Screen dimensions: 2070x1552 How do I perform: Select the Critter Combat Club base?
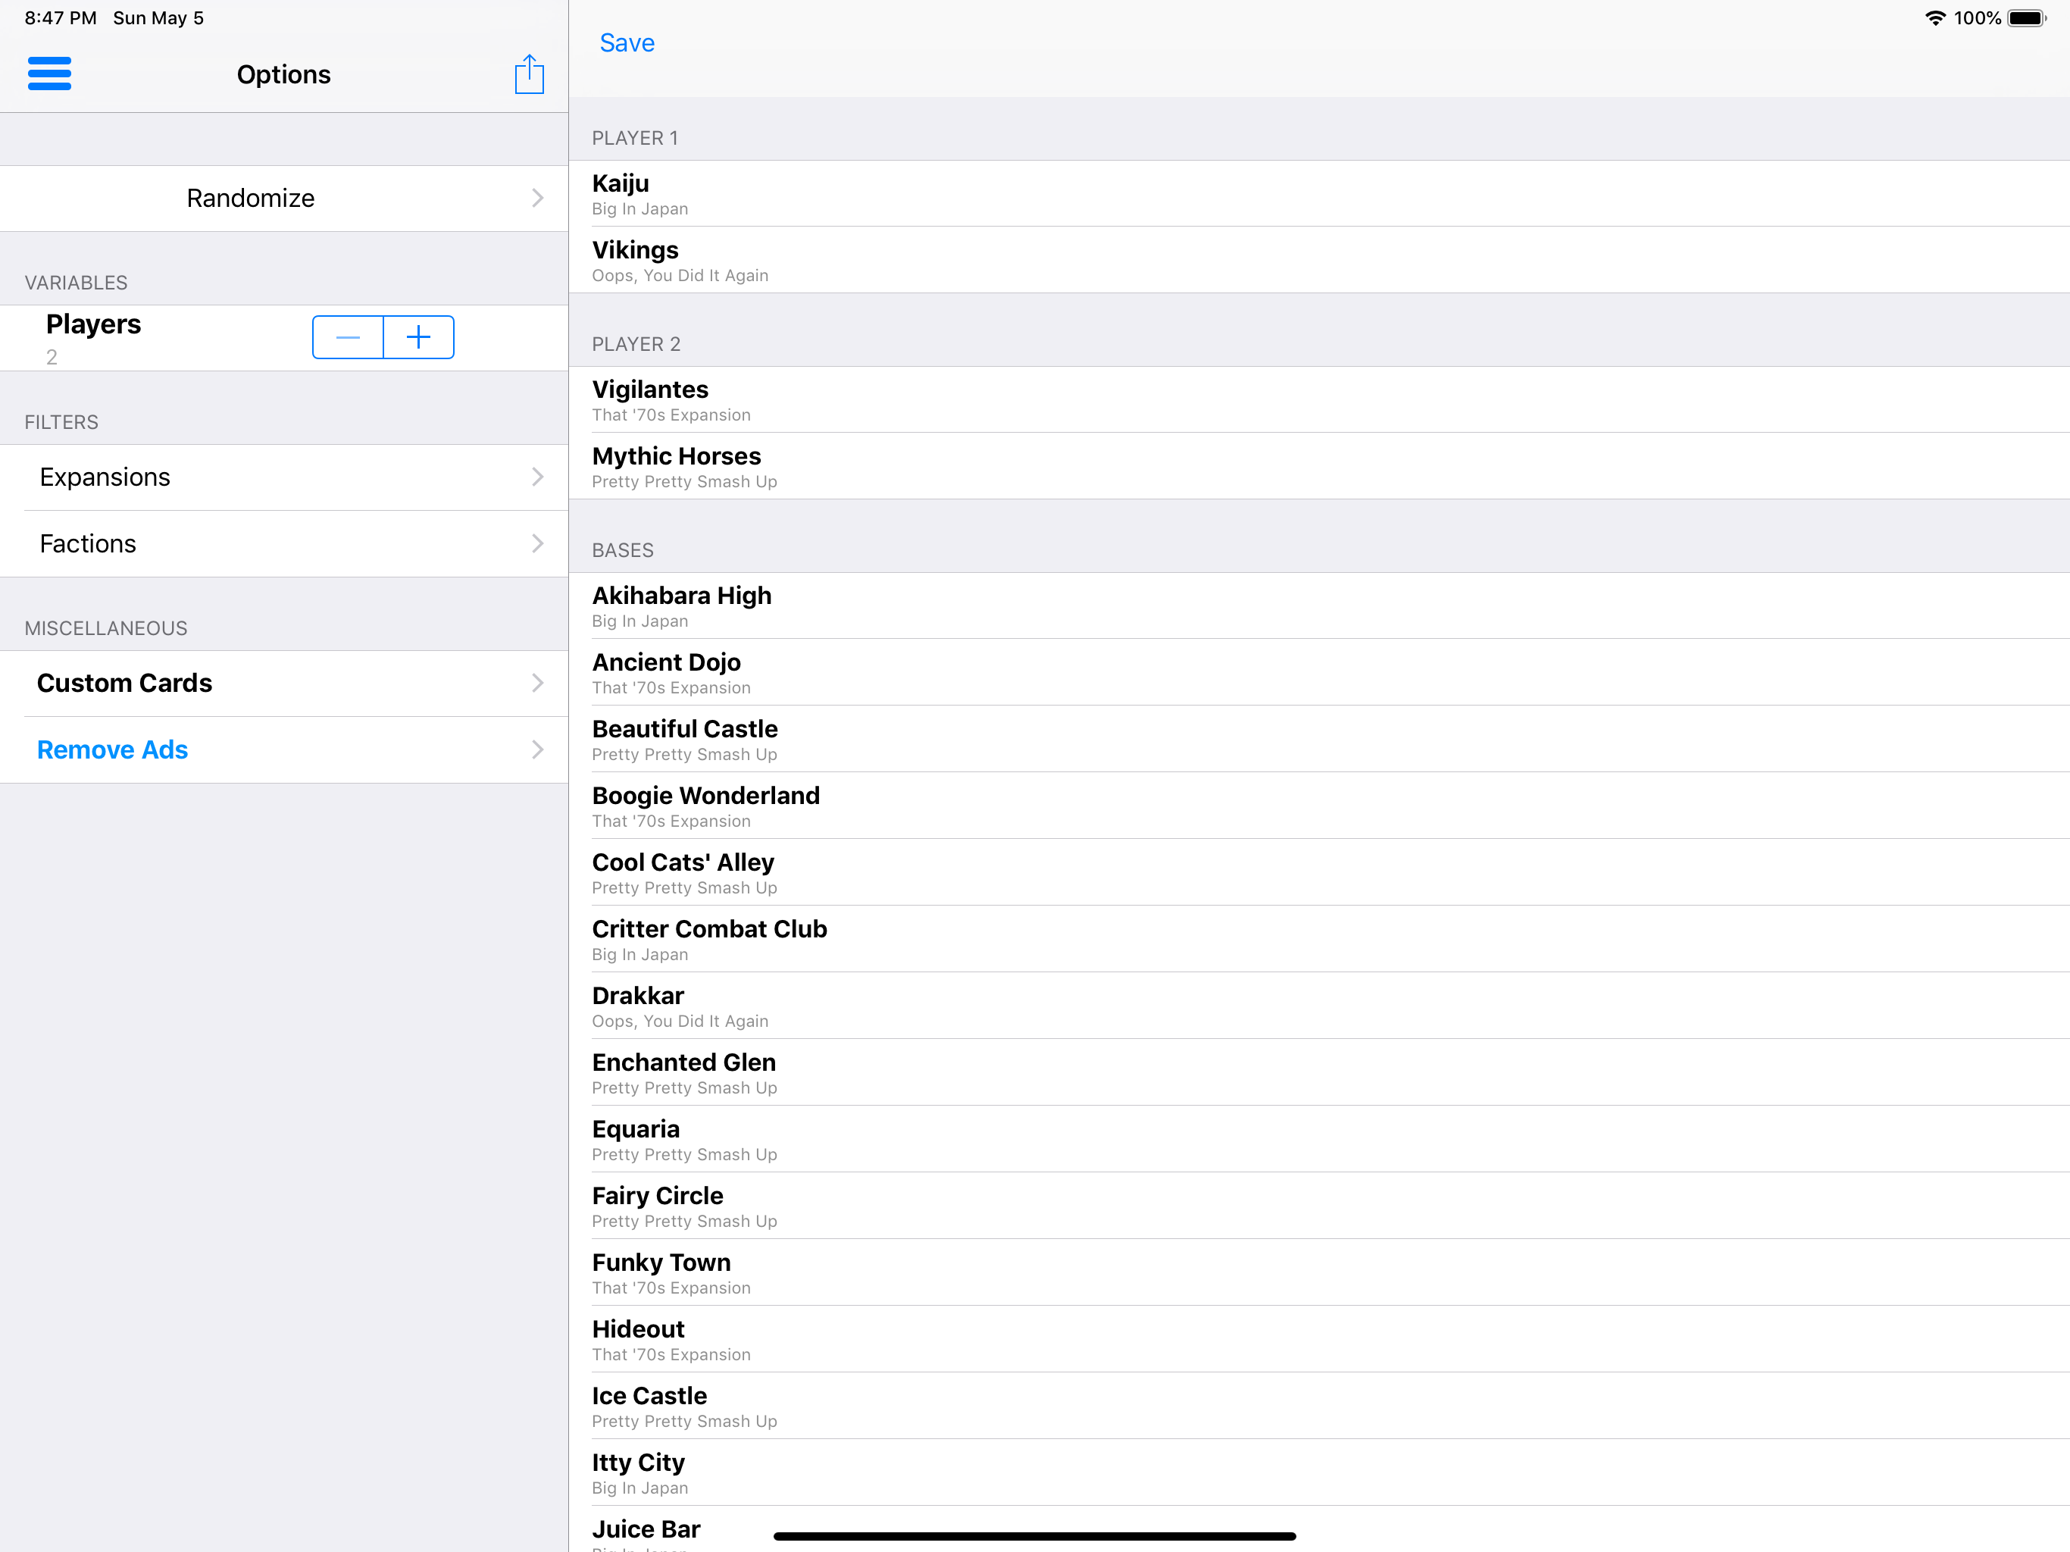[1319, 939]
